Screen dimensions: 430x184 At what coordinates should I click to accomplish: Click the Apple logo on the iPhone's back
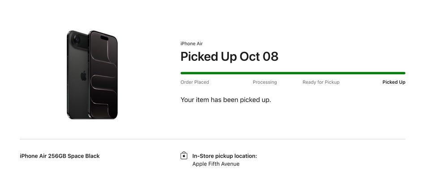[x=83, y=76]
